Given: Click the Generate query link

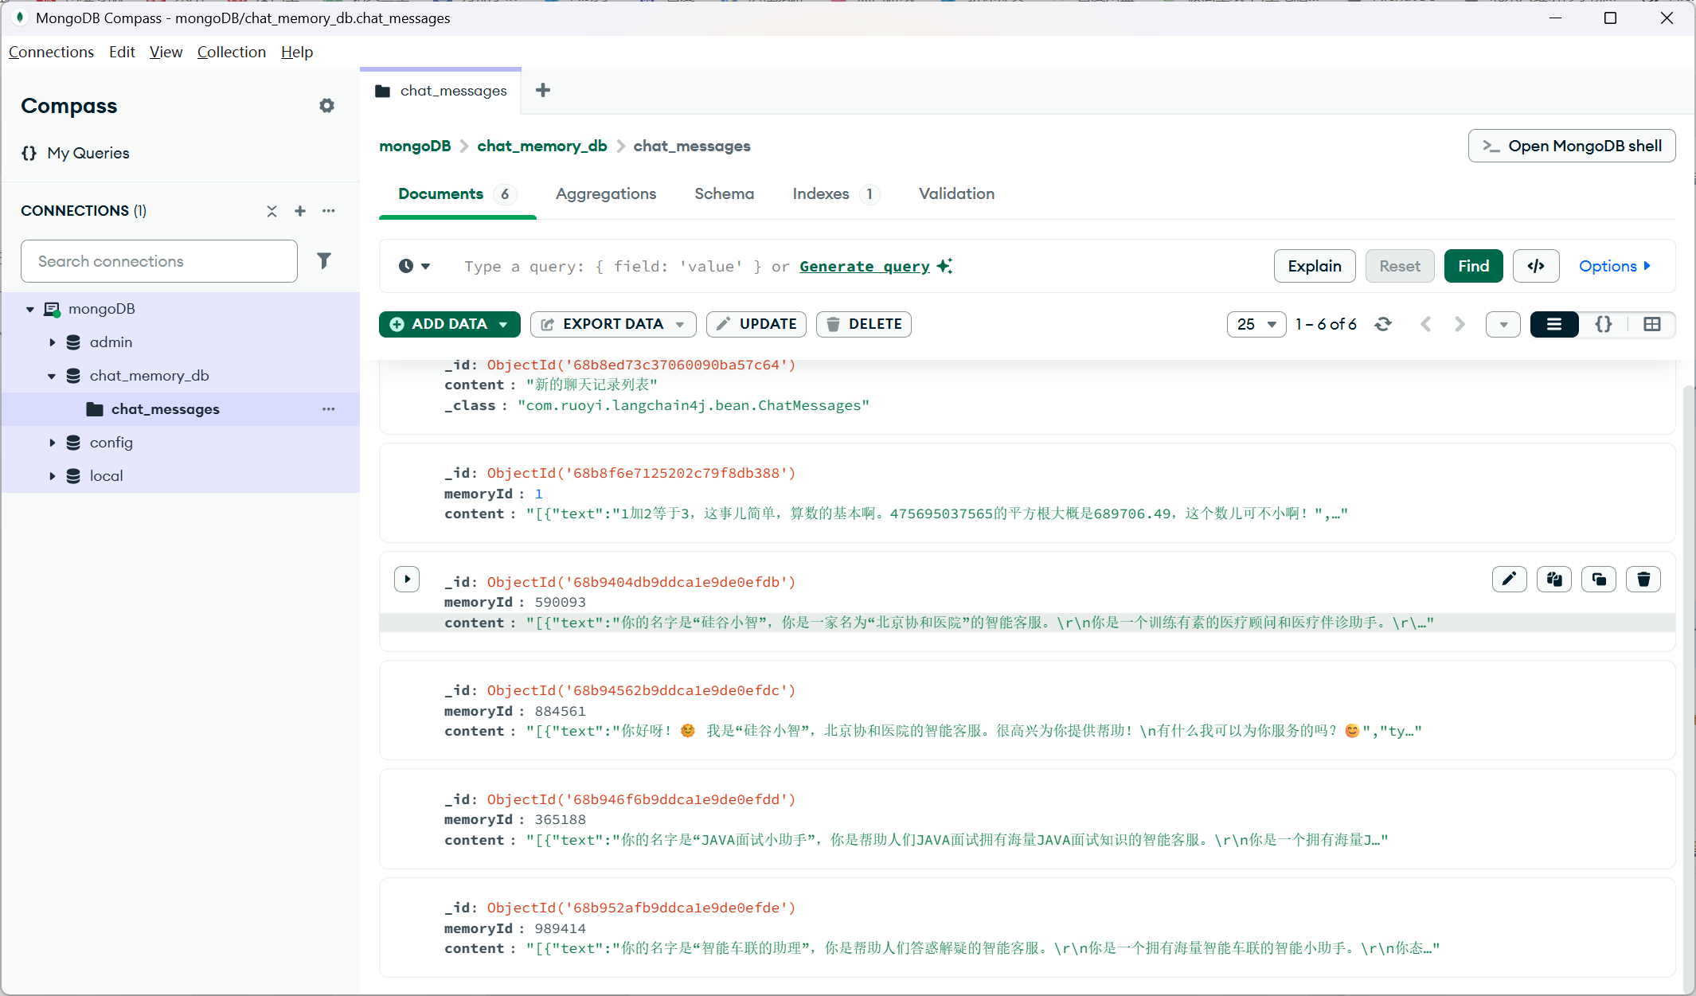Looking at the screenshot, I should point(864,266).
